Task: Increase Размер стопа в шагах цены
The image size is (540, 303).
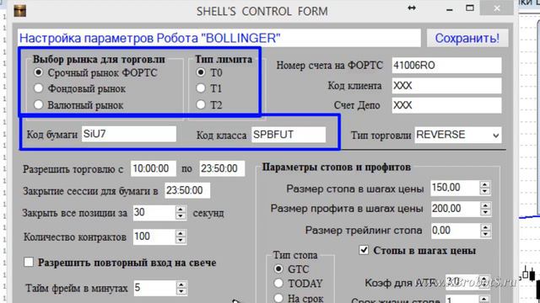Action: pos(485,184)
